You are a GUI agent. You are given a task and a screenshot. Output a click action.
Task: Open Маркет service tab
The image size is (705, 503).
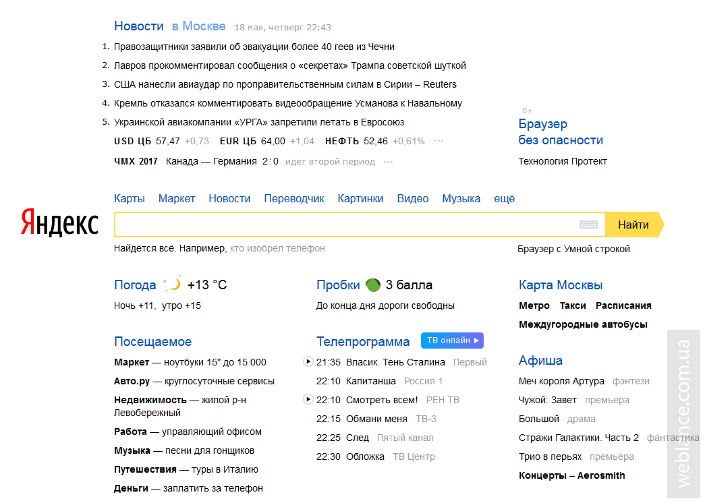[176, 199]
